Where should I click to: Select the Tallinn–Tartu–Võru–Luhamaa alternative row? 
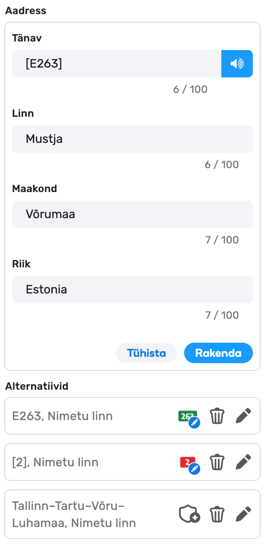pyautogui.click(x=85, y=514)
